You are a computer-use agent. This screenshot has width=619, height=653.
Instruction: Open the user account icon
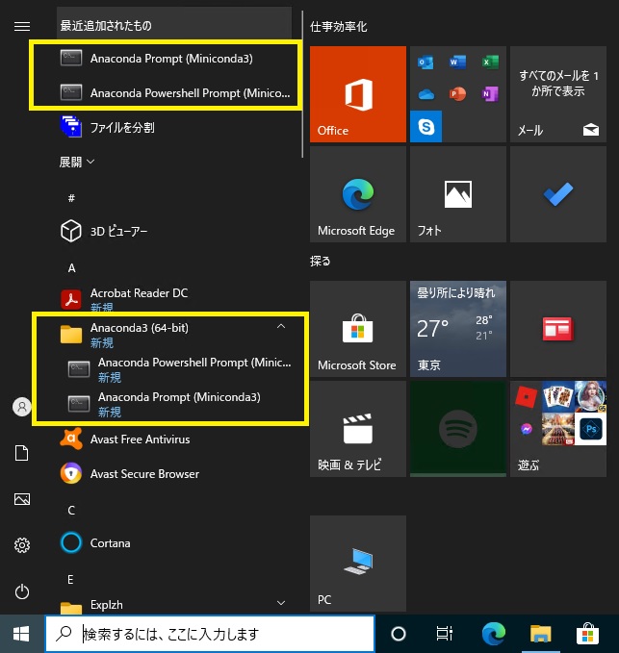coord(22,407)
